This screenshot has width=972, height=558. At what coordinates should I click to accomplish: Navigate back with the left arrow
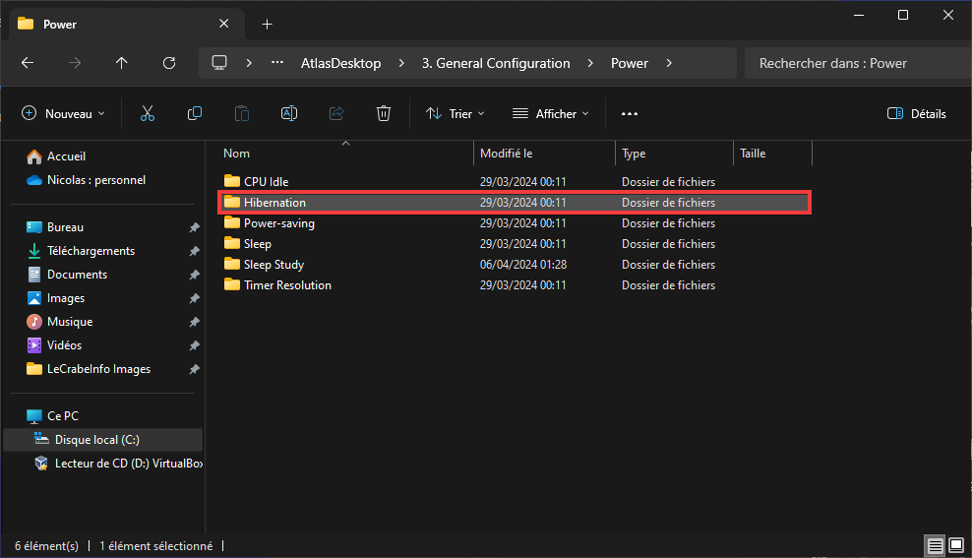click(x=28, y=63)
